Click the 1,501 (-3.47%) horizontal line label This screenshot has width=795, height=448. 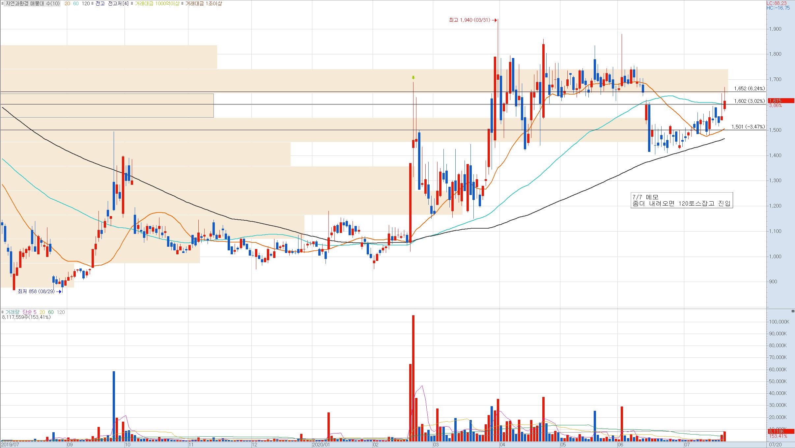[748, 127]
